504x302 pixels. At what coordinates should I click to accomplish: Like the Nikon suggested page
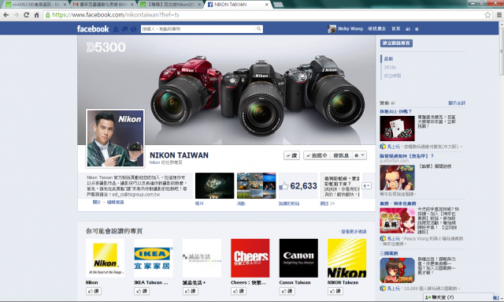point(94,291)
